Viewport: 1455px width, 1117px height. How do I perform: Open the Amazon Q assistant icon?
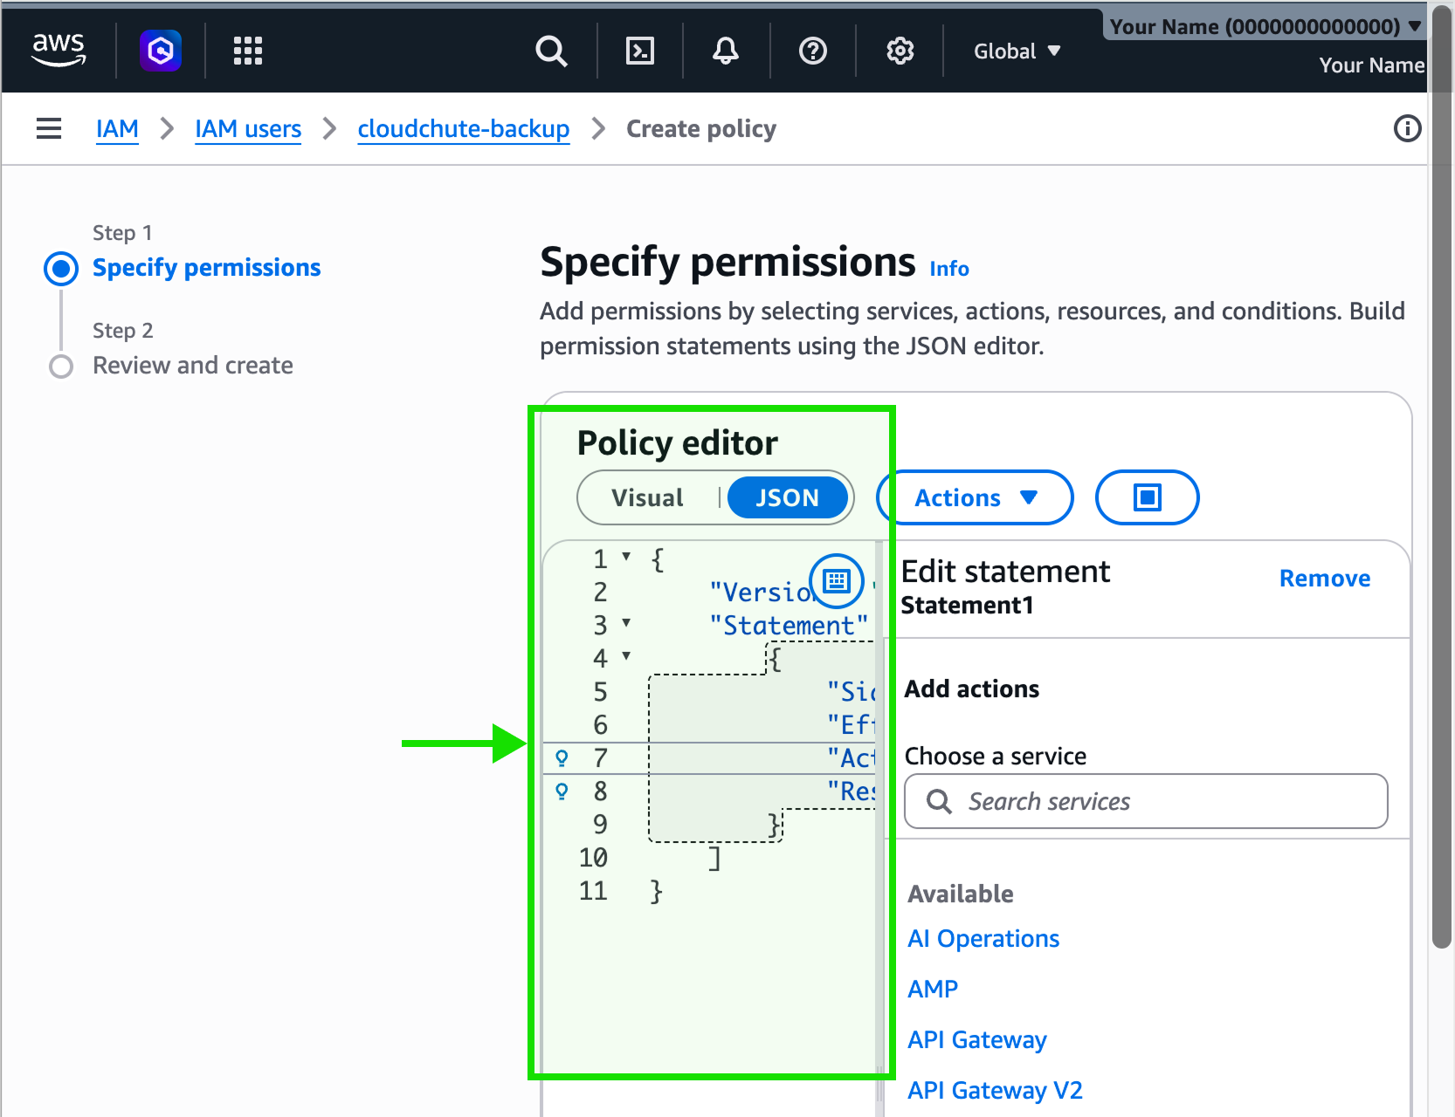point(161,51)
